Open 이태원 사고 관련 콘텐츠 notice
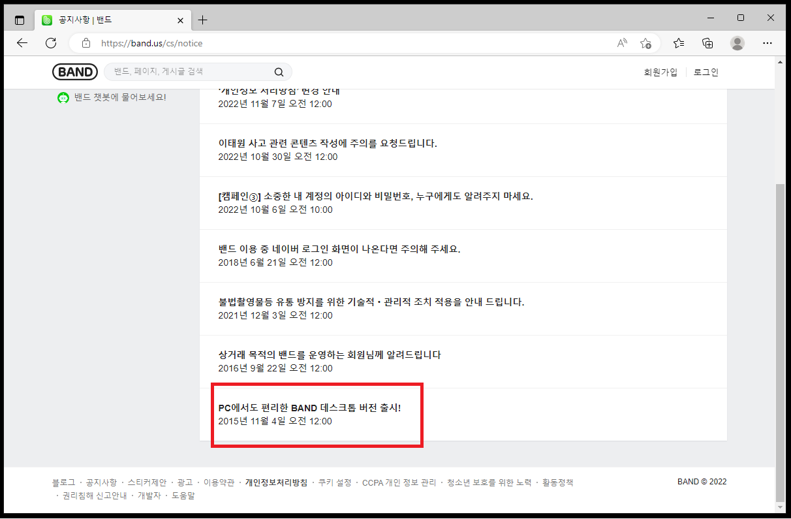The height and width of the screenshot is (519, 791). (328, 143)
